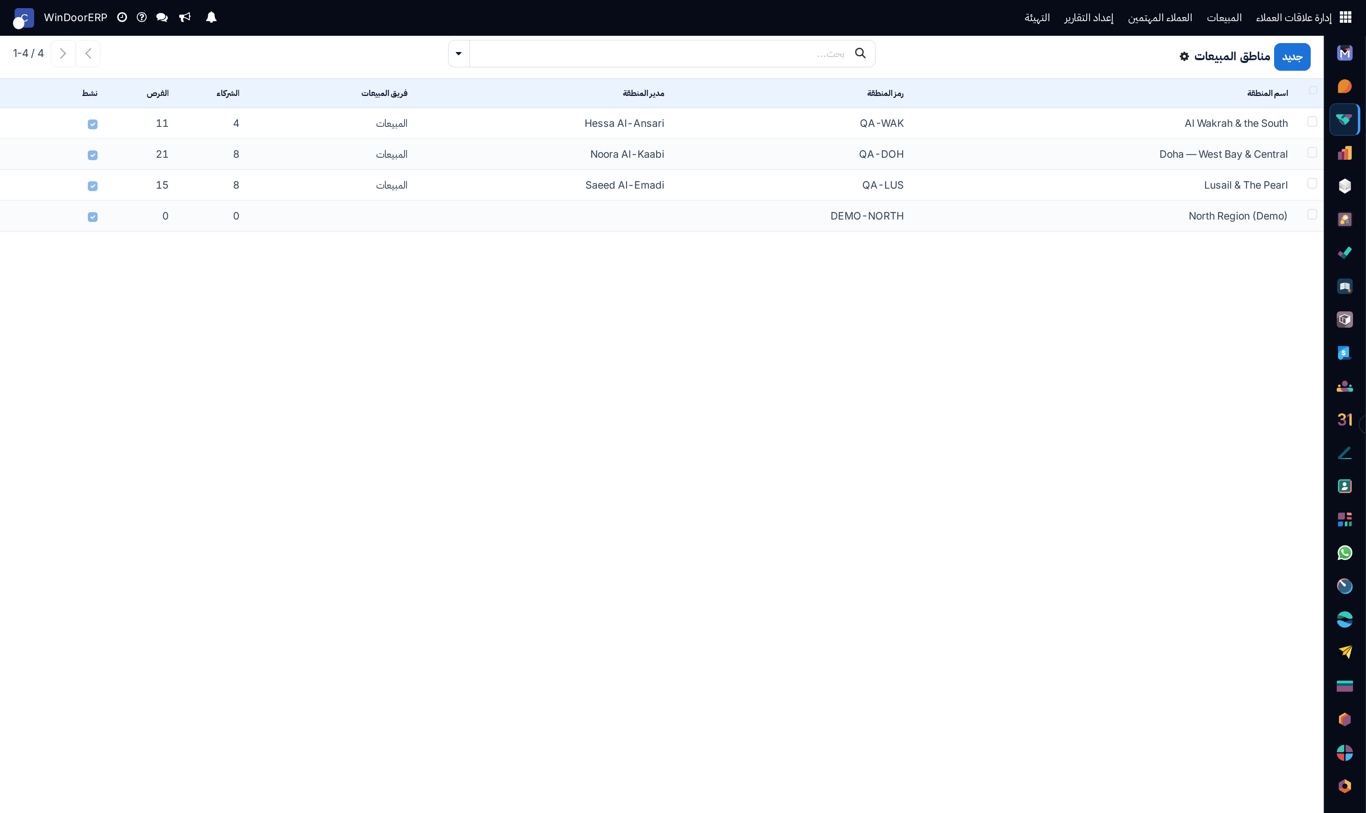This screenshot has height=813, width=1366.
Task: Sort by الفرص column header
Action: (157, 93)
